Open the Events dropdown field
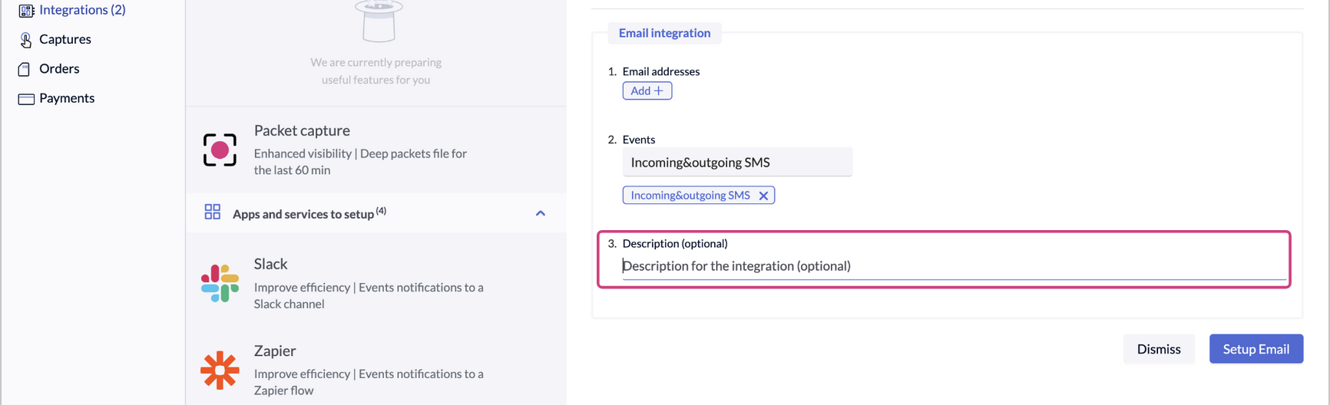Screen dimensions: 1330x405 point(736,163)
